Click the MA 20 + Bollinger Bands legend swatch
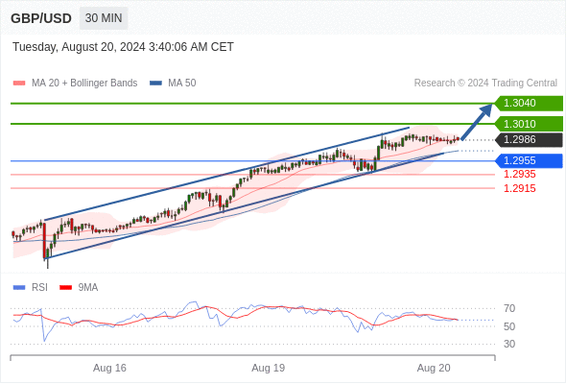The width and height of the screenshot is (566, 384). point(19,84)
